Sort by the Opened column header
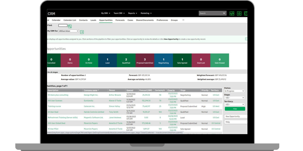This screenshot has width=303, height=151. [x=130, y=90]
